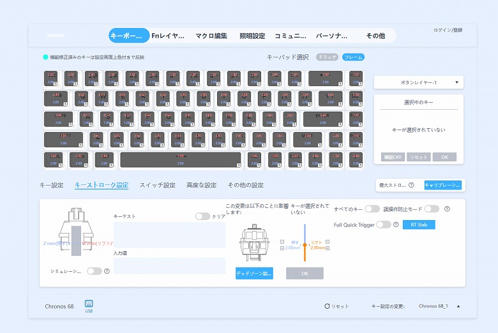The height and width of the screenshot is (333, 498).
Task: Toggle the すべてのキー switch
Action: (372, 209)
